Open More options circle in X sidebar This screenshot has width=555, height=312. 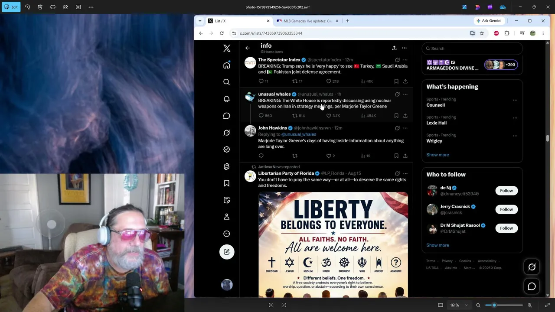(x=226, y=234)
